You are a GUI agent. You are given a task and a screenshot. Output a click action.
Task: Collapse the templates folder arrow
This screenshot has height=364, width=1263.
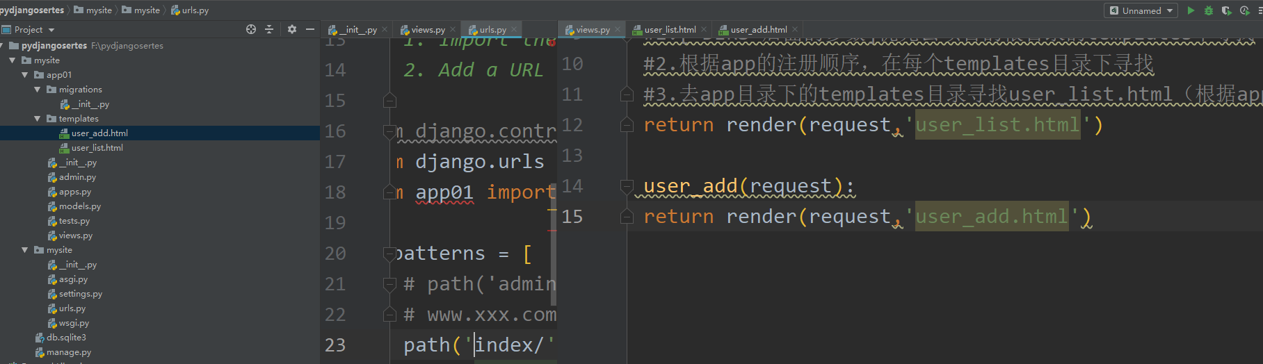pyautogui.click(x=38, y=119)
